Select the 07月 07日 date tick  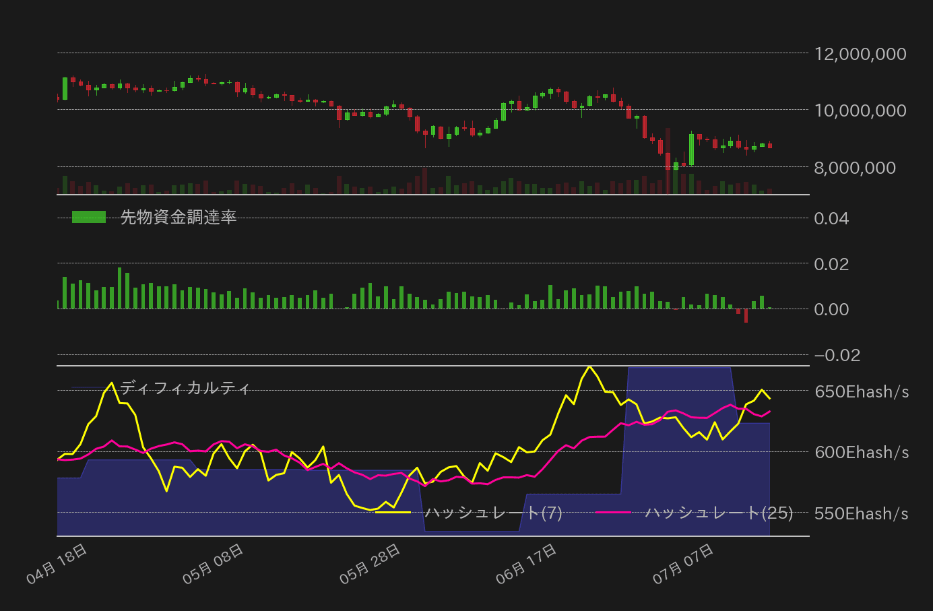[x=683, y=565]
